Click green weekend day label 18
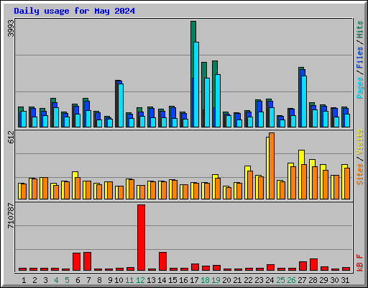 pos(205,280)
